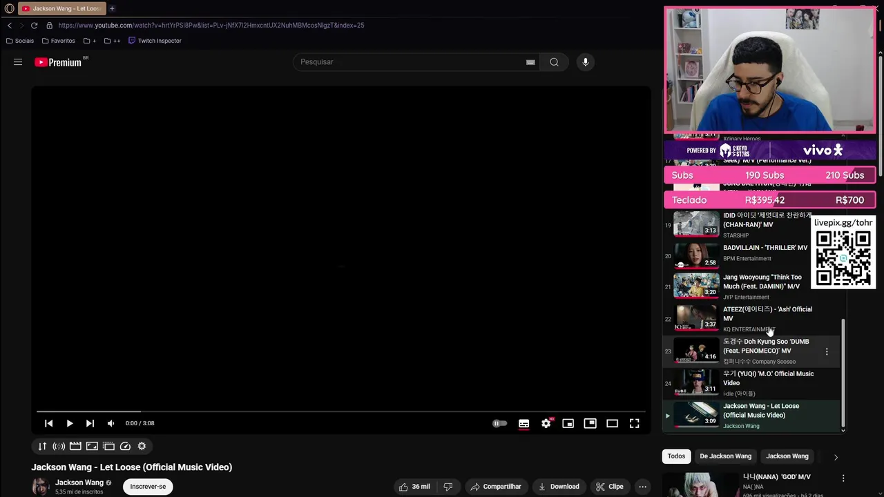
Task: Open the YouTube hamburger guide menu
Action: (x=18, y=62)
